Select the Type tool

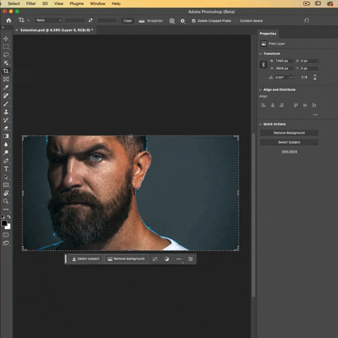pyautogui.click(x=6, y=169)
